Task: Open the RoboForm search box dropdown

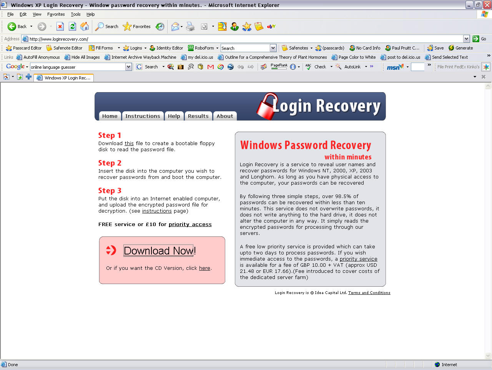Action: point(273,48)
